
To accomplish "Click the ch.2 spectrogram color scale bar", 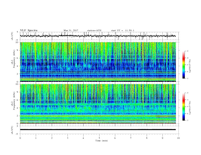I will click(x=183, y=107).
